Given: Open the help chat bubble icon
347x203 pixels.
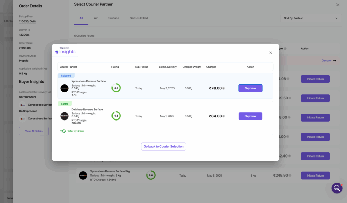Looking at the screenshot, I should (336, 188).
